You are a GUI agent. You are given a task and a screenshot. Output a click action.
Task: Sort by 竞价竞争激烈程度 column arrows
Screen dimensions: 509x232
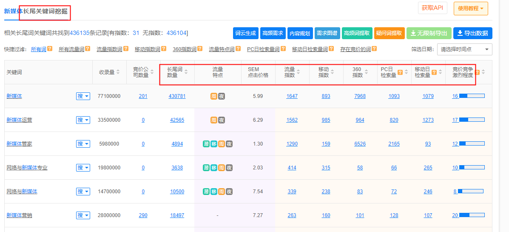click(x=483, y=72)
